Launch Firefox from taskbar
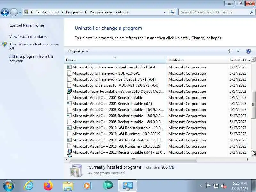The width and height of the screenshot is (256, 192). click(48, 186)
